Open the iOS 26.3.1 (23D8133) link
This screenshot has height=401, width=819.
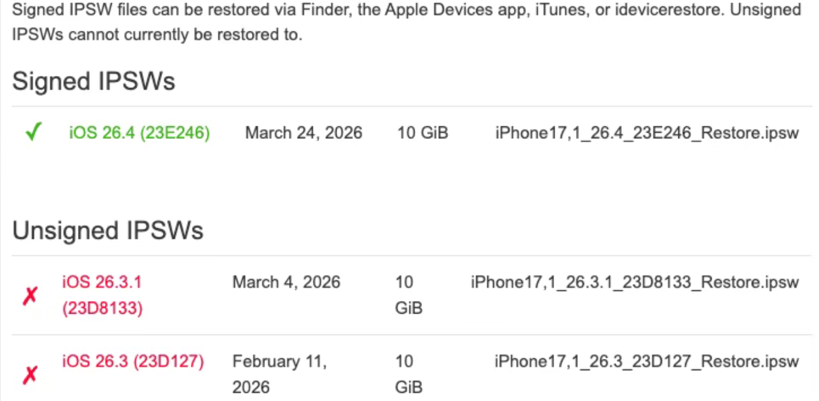(102, 295)
